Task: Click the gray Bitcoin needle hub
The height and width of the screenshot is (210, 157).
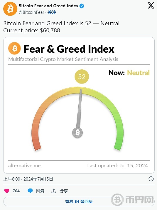Action: click(77, 133)
